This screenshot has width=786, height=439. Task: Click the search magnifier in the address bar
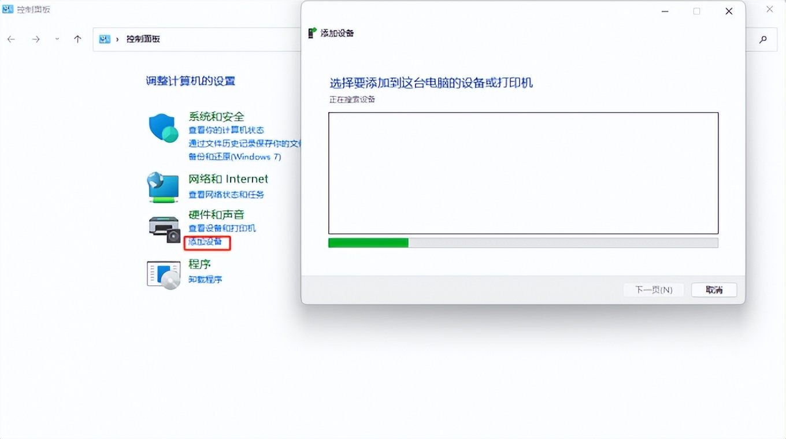point(763,39)
